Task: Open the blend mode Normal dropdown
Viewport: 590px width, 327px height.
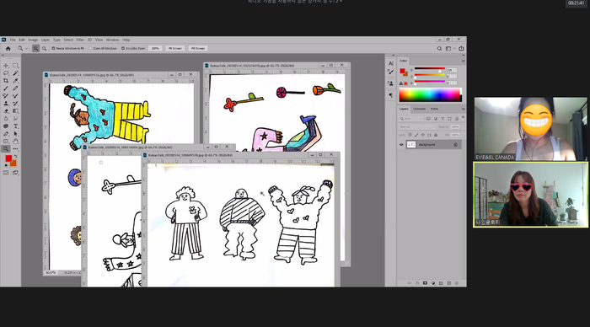Action: coord(417,126)
